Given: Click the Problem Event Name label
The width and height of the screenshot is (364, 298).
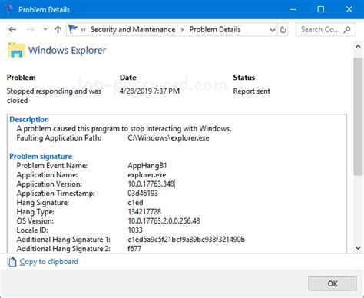Looking at the screenshot, I should tap(52, 166).
